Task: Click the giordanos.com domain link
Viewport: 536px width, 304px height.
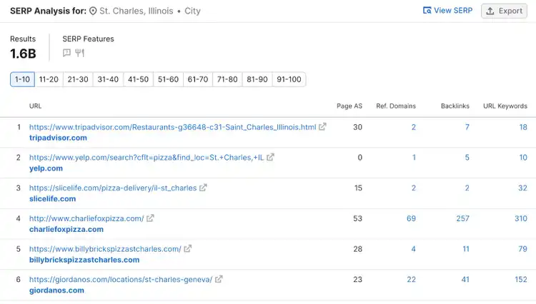Action: pyautogui.click(x=56, y=290)
